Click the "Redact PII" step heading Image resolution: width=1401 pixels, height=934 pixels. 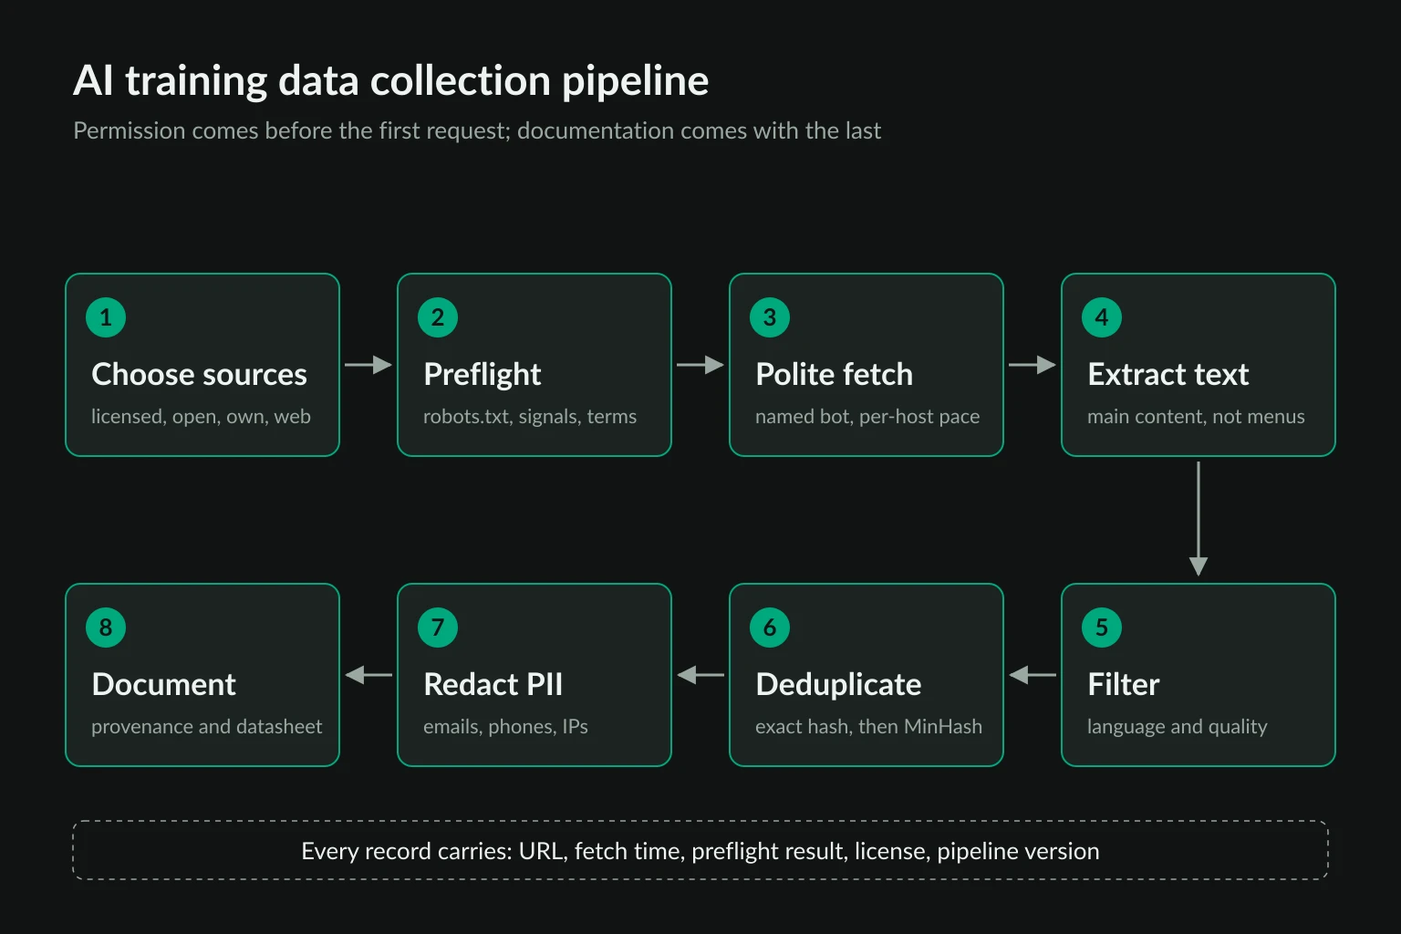pyautogui.click(x=493, y=684)
